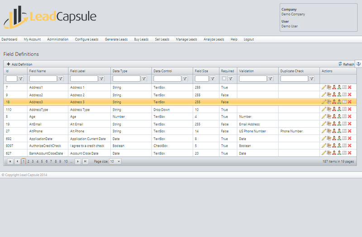
Task: Click the Validation filter input box
Action: coord(253,79)
